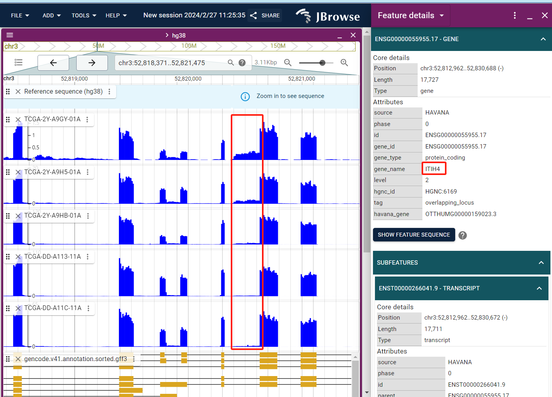
Task: Click the zoom out magnifier icon
Action: pos(288,62)
